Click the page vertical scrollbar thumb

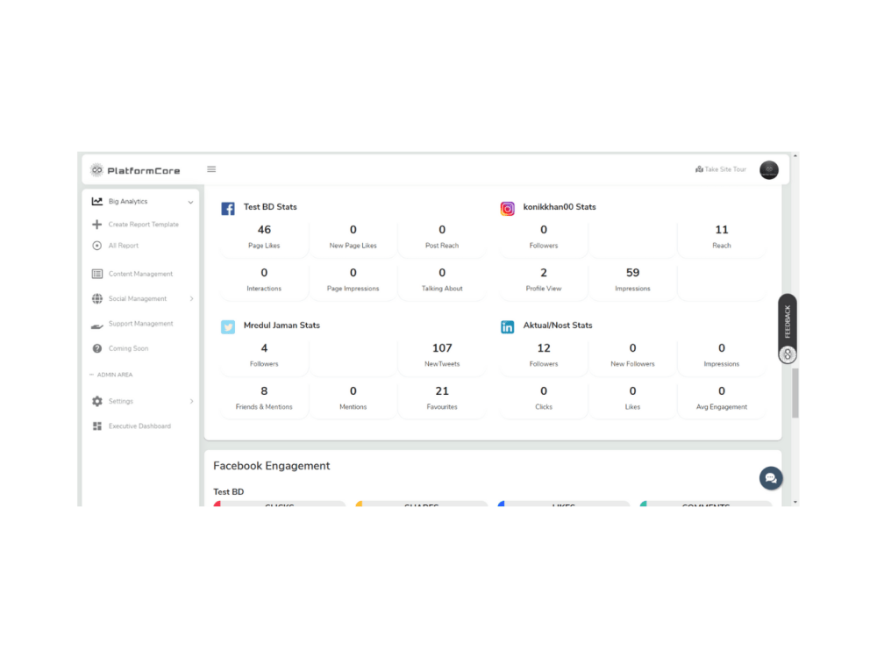tap(795, 393)
